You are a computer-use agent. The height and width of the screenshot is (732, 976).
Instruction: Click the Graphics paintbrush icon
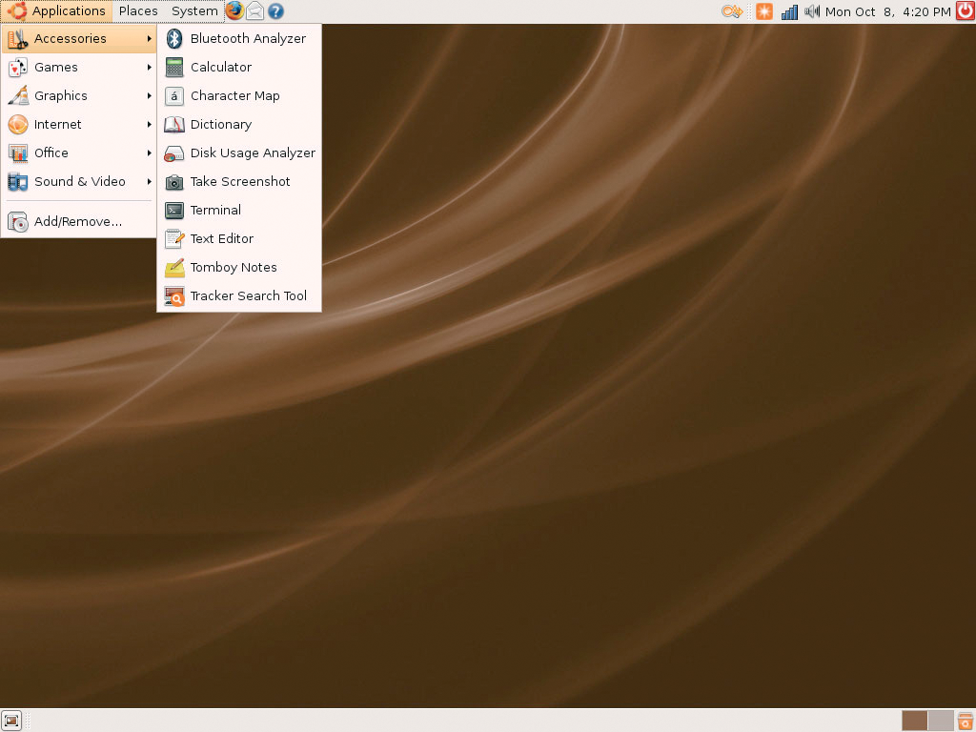[x=18, y=96]
